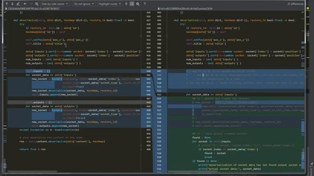Toggle synchronize scrolling in diff toolbar

click(132, 3)
